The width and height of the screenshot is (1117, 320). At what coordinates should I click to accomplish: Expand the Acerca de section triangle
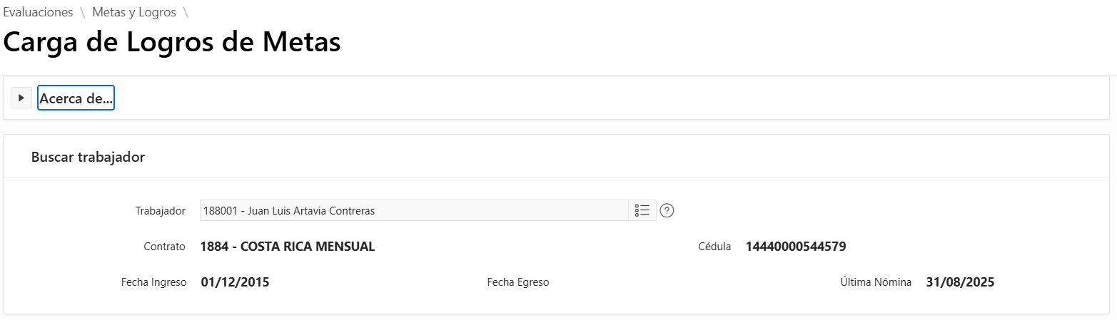21,98
